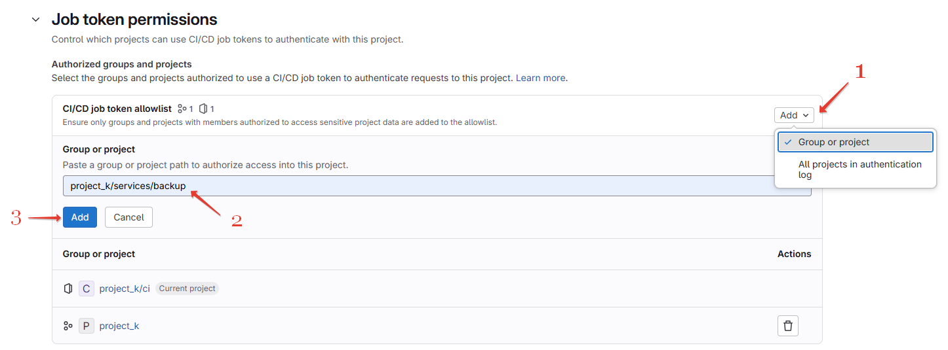The height and width of the screenshot is (350, 948).
Task: Choose All projects in authentication log
Action: point(859,169)
